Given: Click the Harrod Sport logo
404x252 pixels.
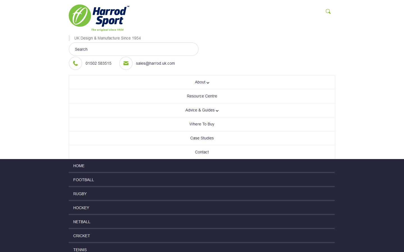Looking at the screenshot, I should click(x=99, y=18).
